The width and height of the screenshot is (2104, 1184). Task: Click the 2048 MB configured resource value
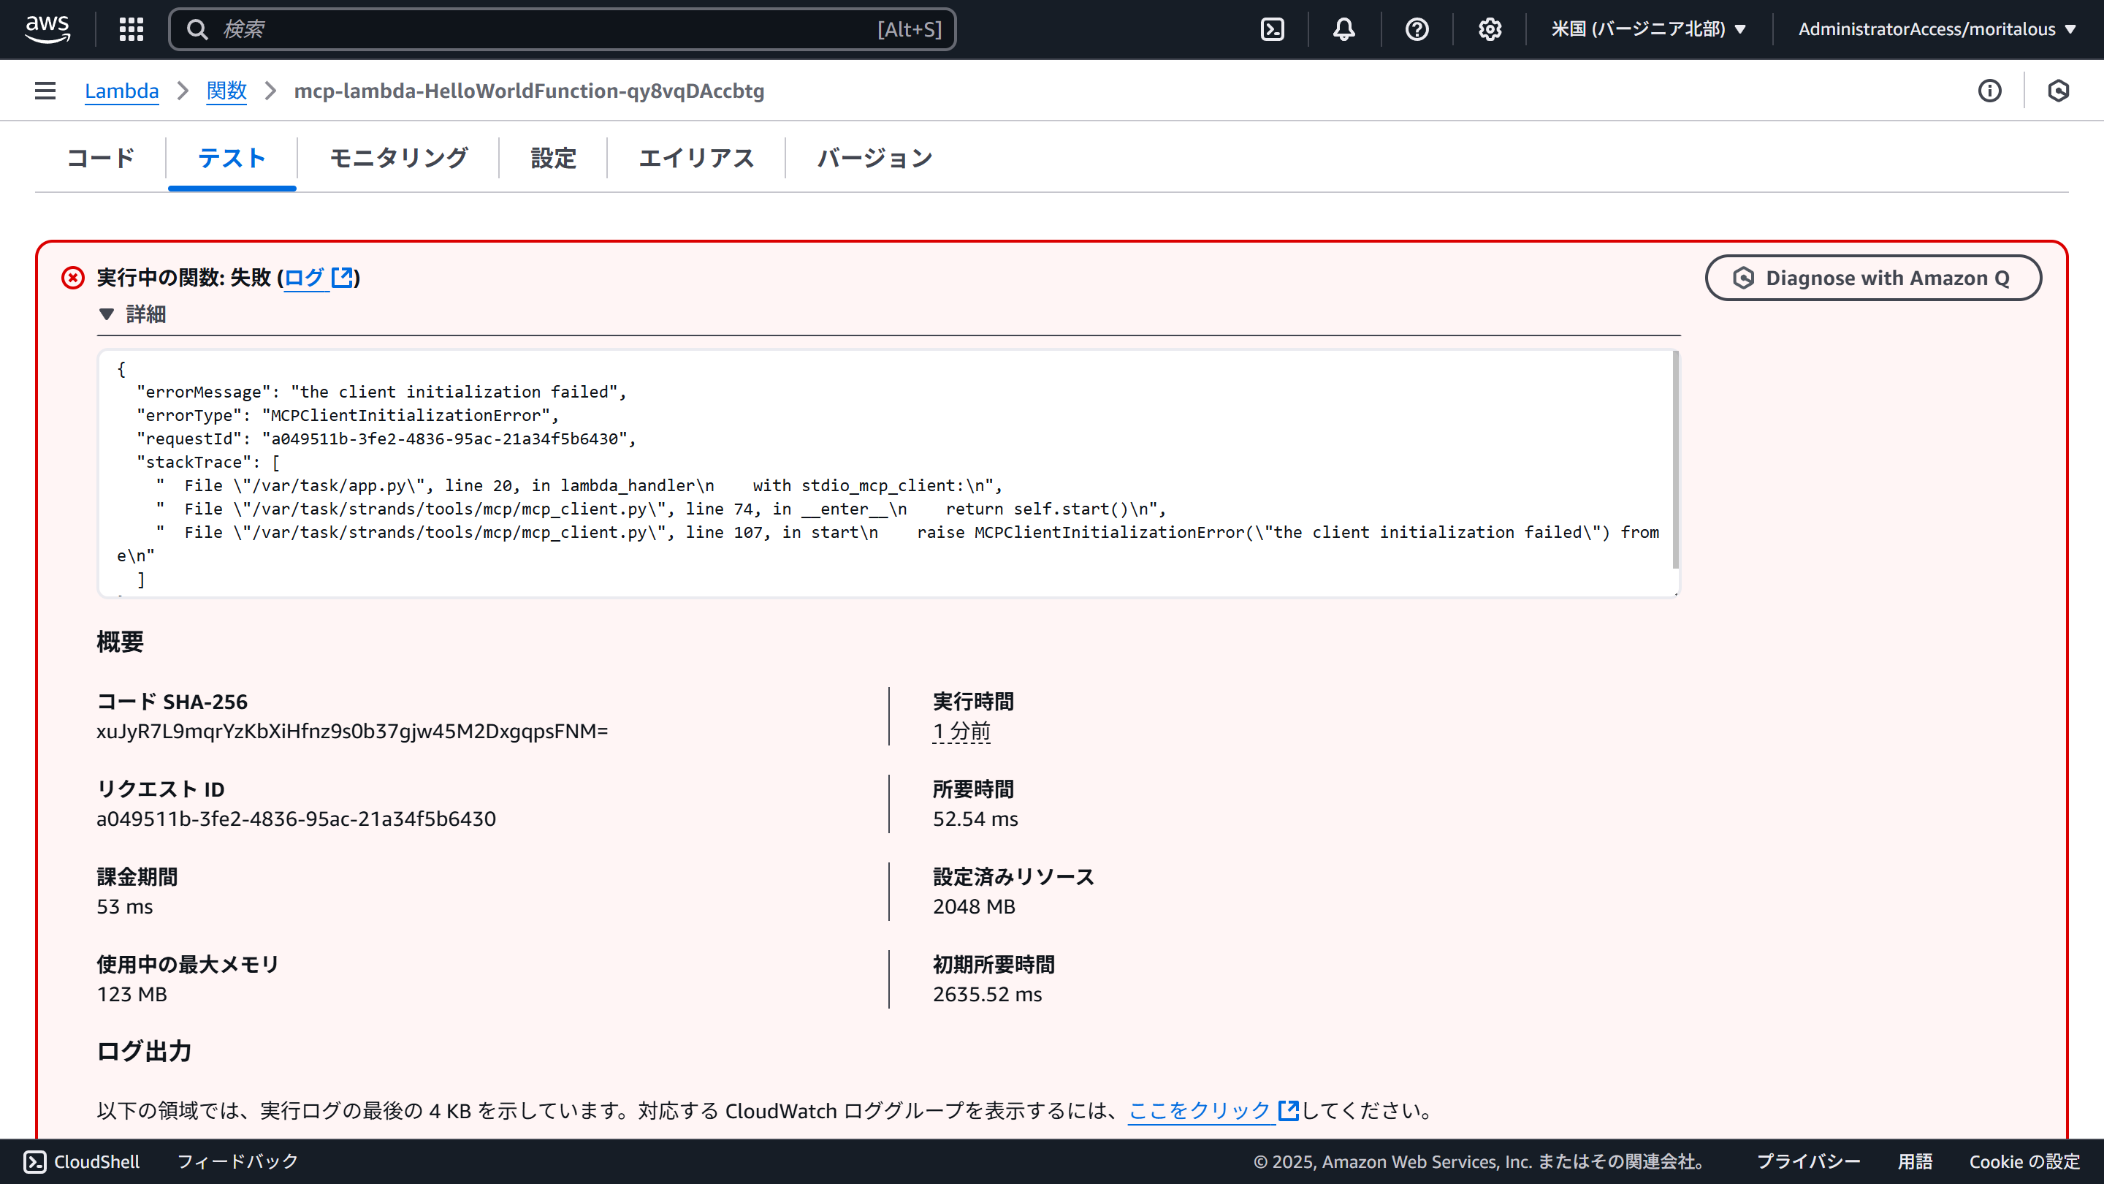(x=974, y=906)
